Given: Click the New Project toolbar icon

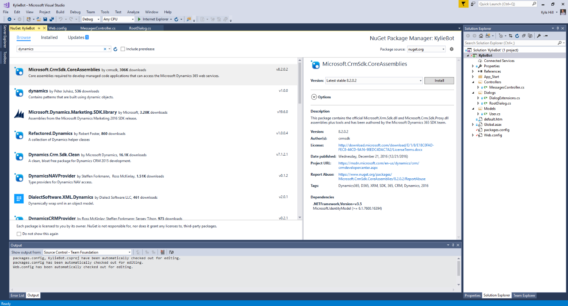Looking at the screenshot, I should (29, 19).
